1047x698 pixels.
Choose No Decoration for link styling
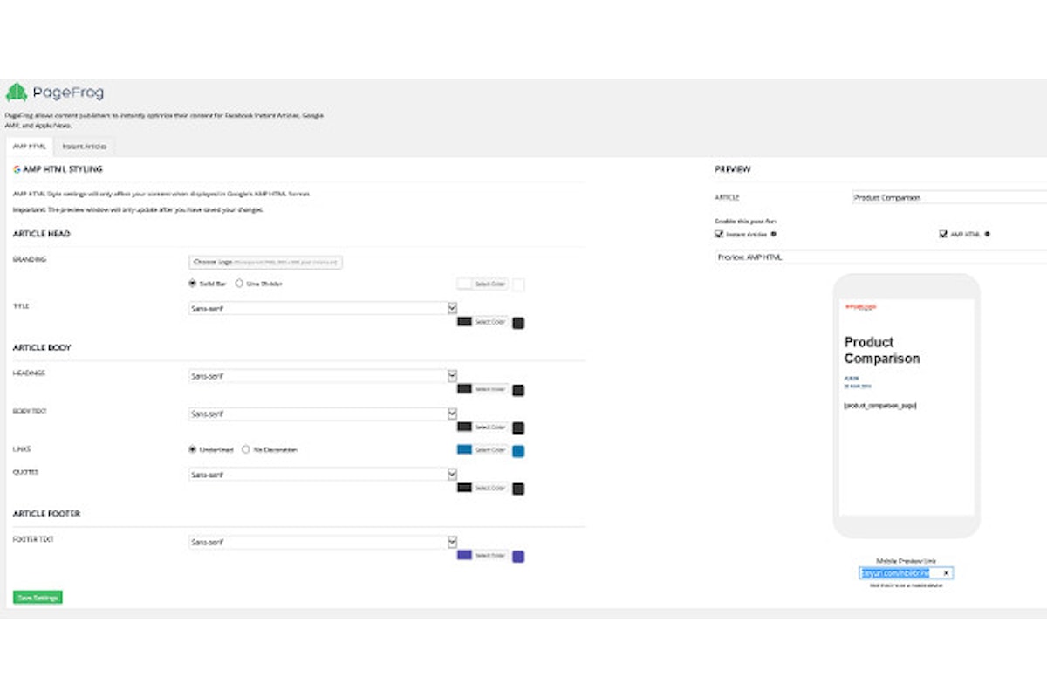(x=246, y=450)
